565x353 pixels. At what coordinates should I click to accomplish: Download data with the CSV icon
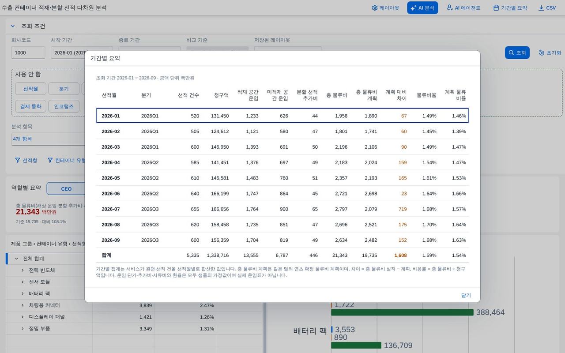click(541, 8)
